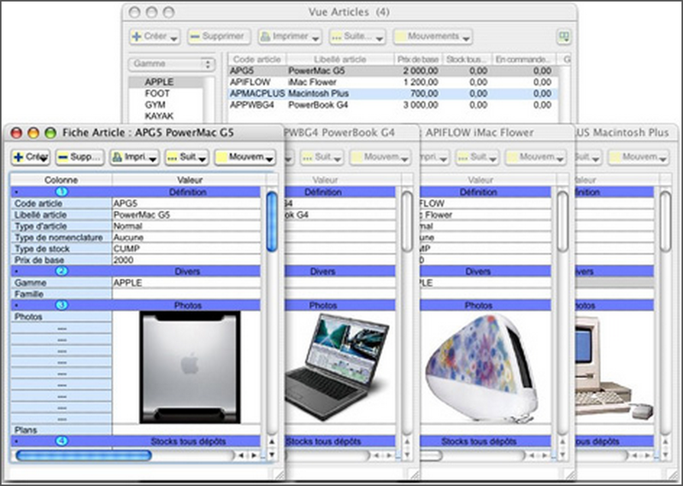The width and height of the screenshot is (683, 486).
Task: Click the Libellé article value PowerMac G5
Action: [x=186, y=214]
